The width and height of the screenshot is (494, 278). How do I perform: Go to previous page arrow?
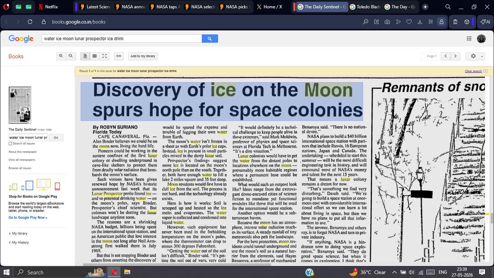coord(445,56)
